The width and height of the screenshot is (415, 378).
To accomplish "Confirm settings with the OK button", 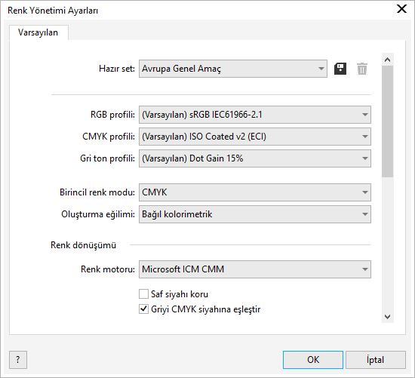I will [313, 360].
